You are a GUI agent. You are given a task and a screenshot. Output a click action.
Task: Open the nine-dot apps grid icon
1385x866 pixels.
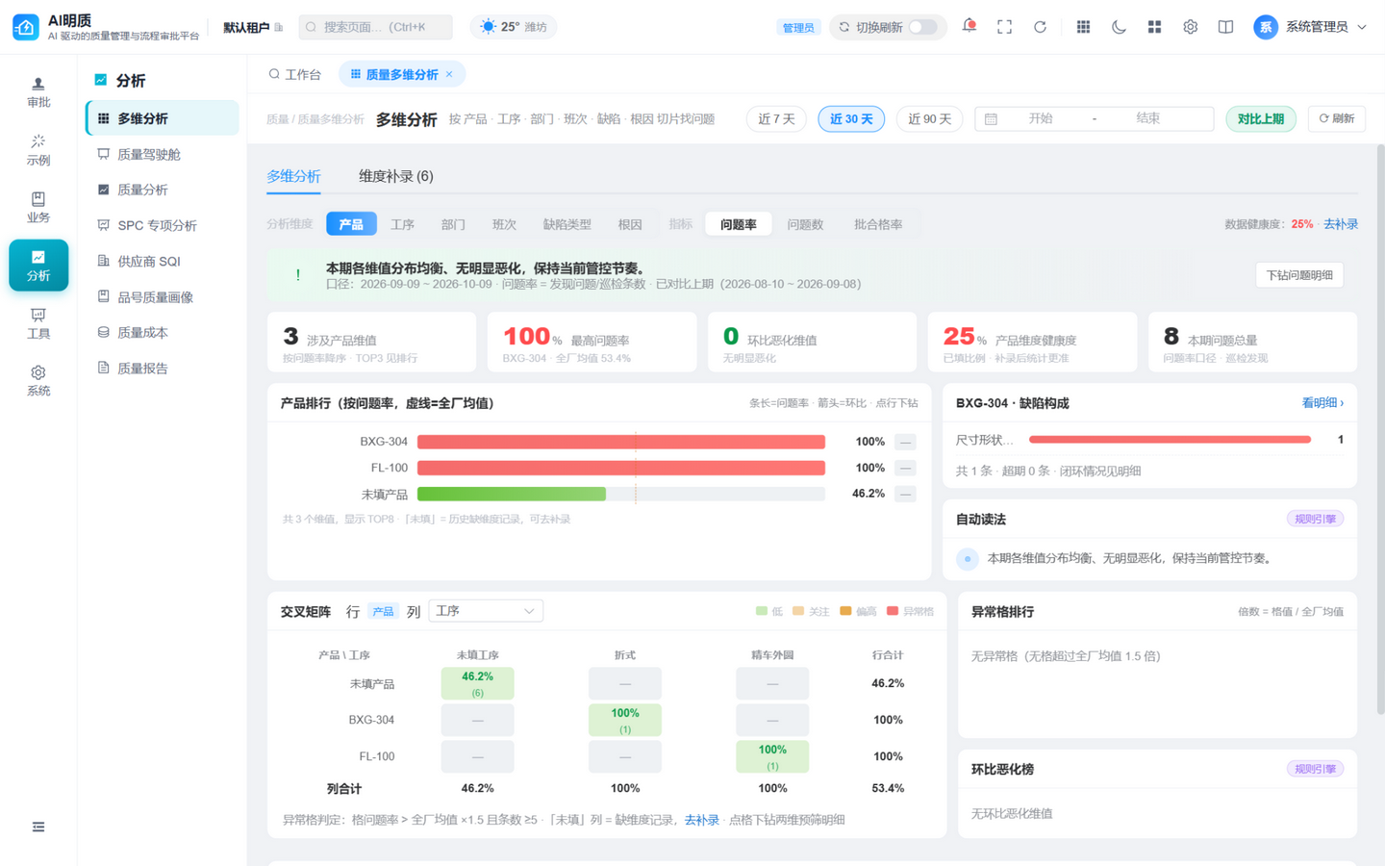(1083, 27)
